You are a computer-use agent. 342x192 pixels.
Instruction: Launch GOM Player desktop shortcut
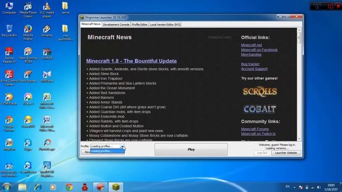pyautogui.click(x=9, y=99)
